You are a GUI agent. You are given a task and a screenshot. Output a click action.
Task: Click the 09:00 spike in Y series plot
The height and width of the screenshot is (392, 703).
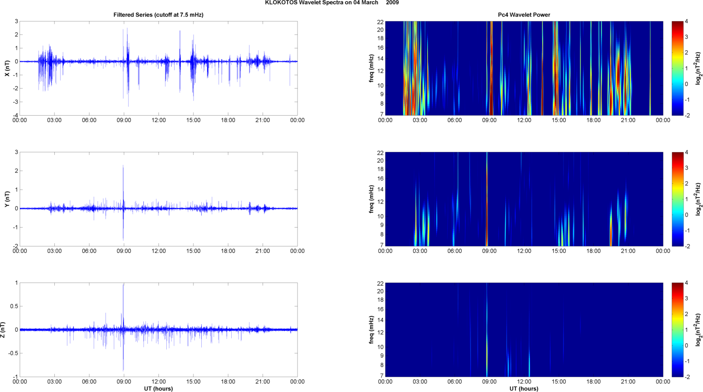click(x=123, y=184)
